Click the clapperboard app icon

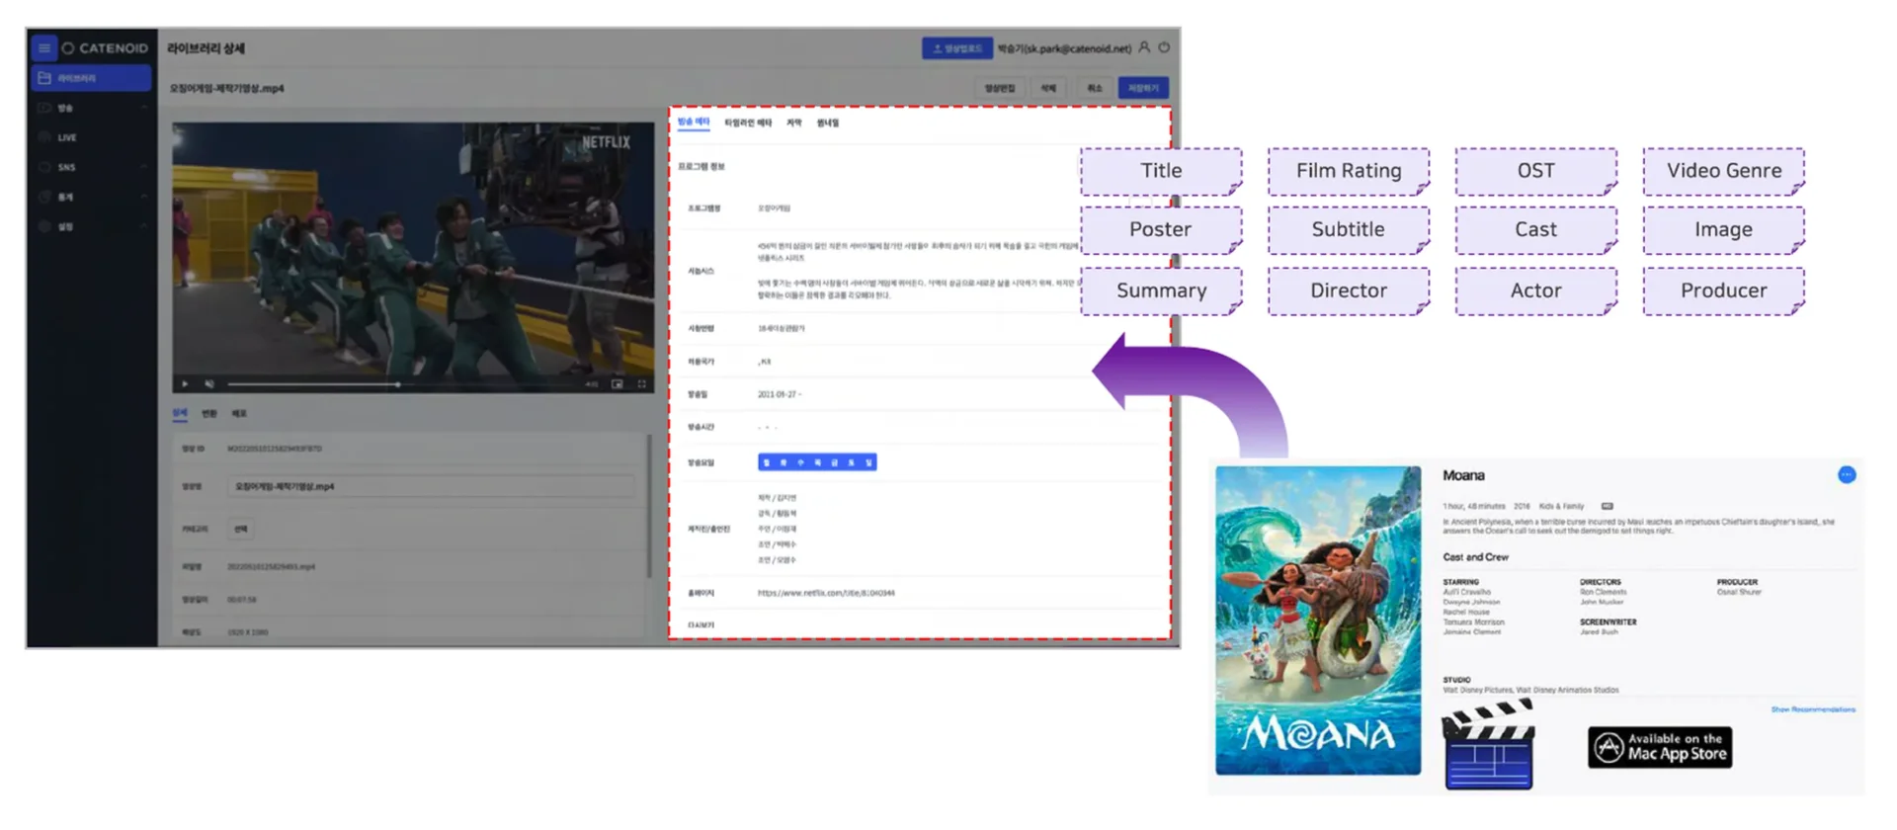(x=1488, y=746)
